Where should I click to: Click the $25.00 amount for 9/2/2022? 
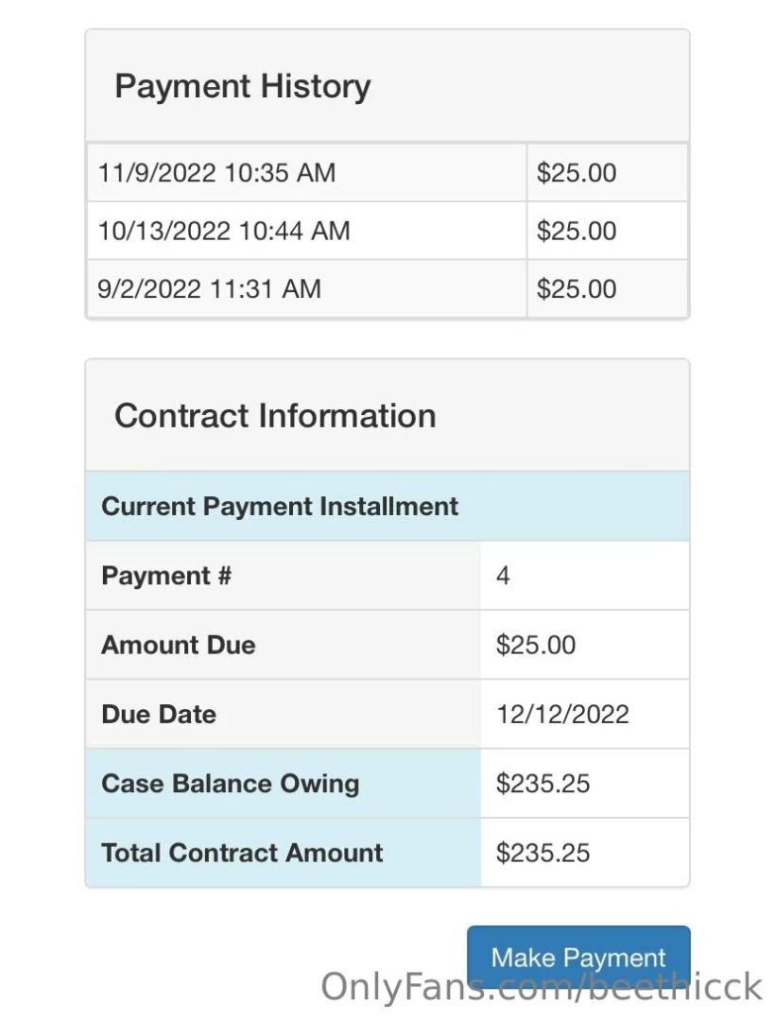click(577, 288)
